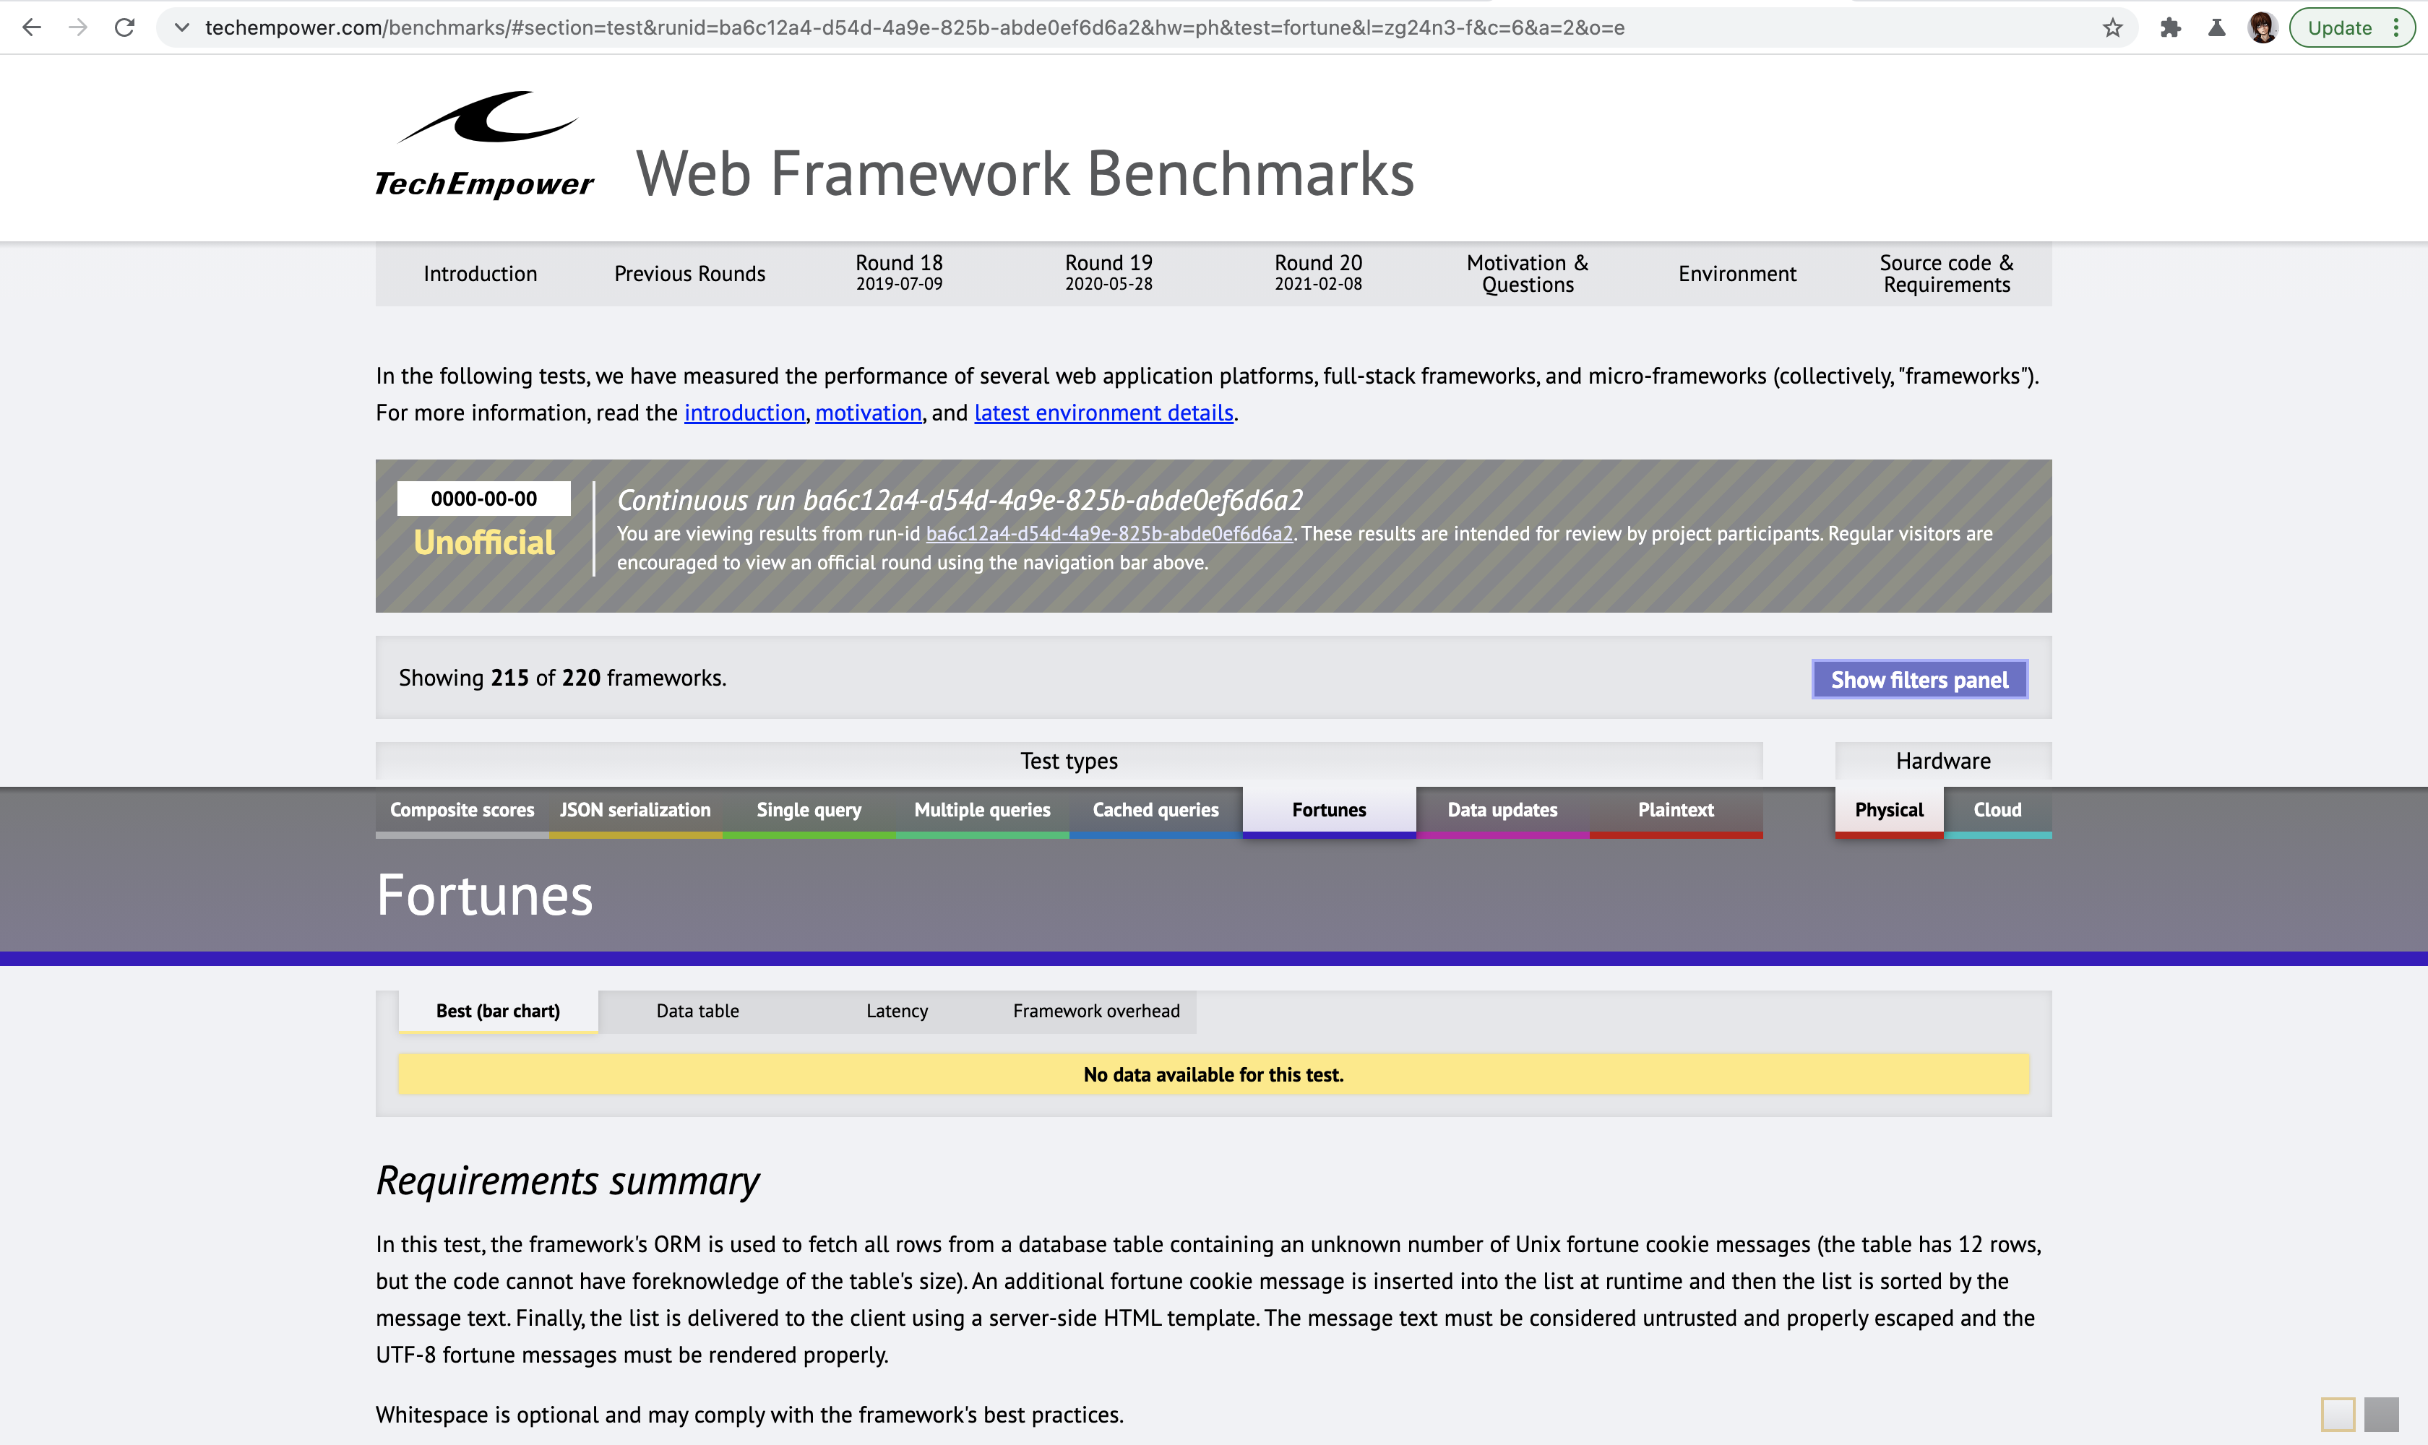The image size is (2428, 1445).
Task: Click the TechEmpower logo
Action: click(x=484, y=144)
